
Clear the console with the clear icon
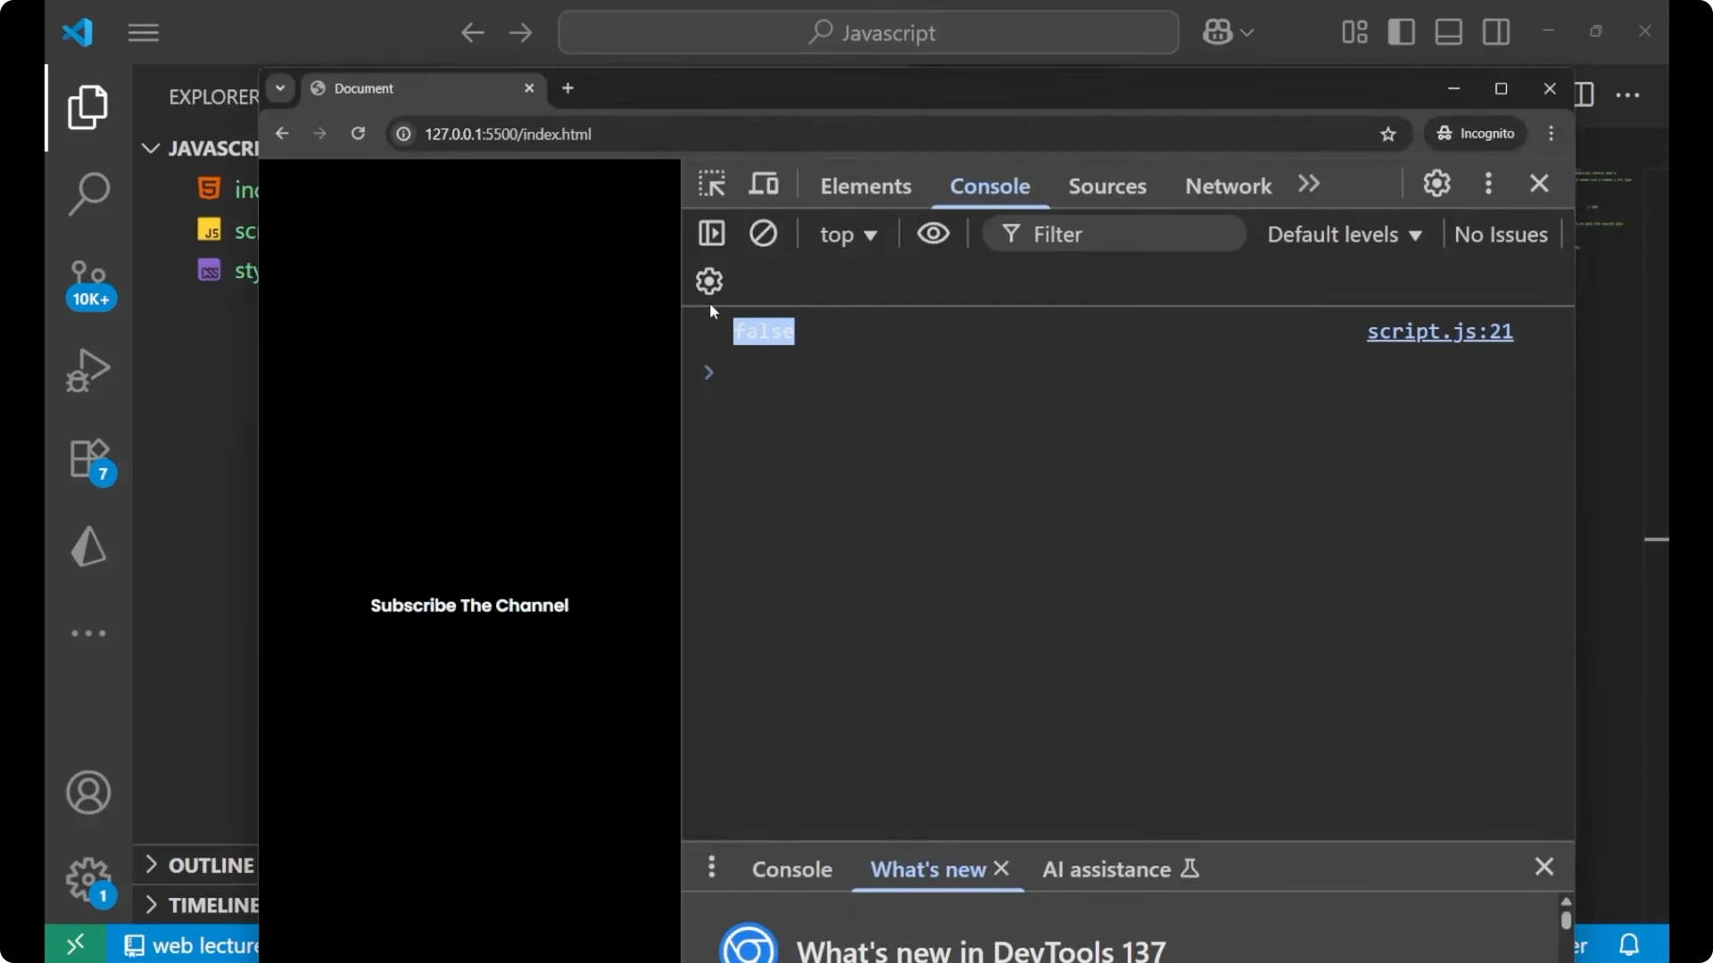[763, 234]
